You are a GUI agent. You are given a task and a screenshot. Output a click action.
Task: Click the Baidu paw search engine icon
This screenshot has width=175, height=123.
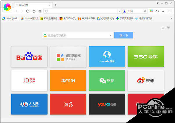124,11
